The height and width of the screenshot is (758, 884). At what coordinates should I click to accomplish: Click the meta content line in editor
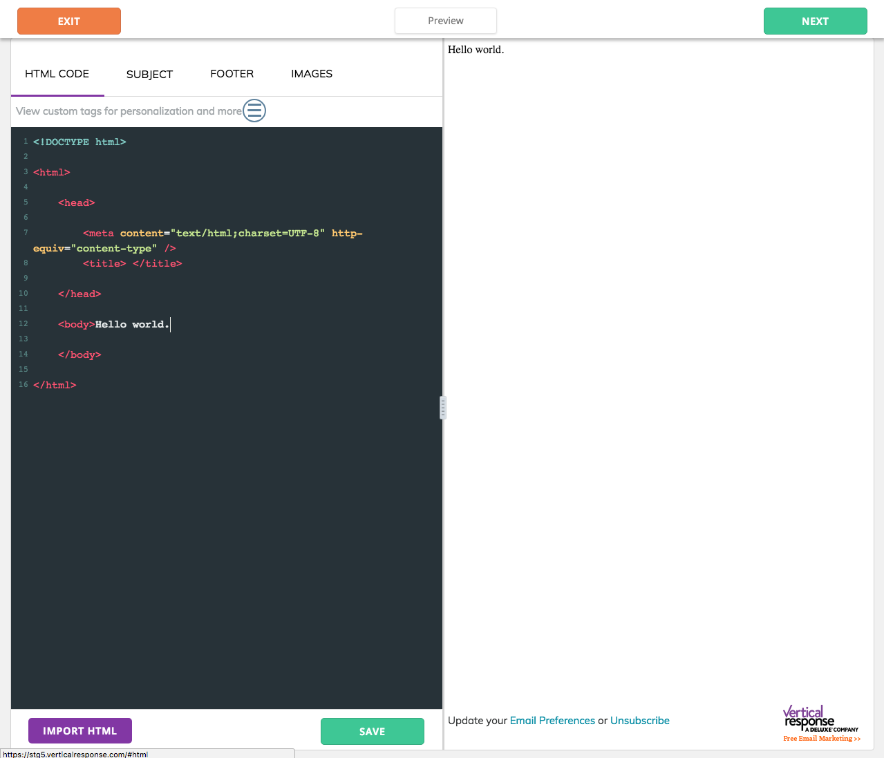[x=223, y=233]
